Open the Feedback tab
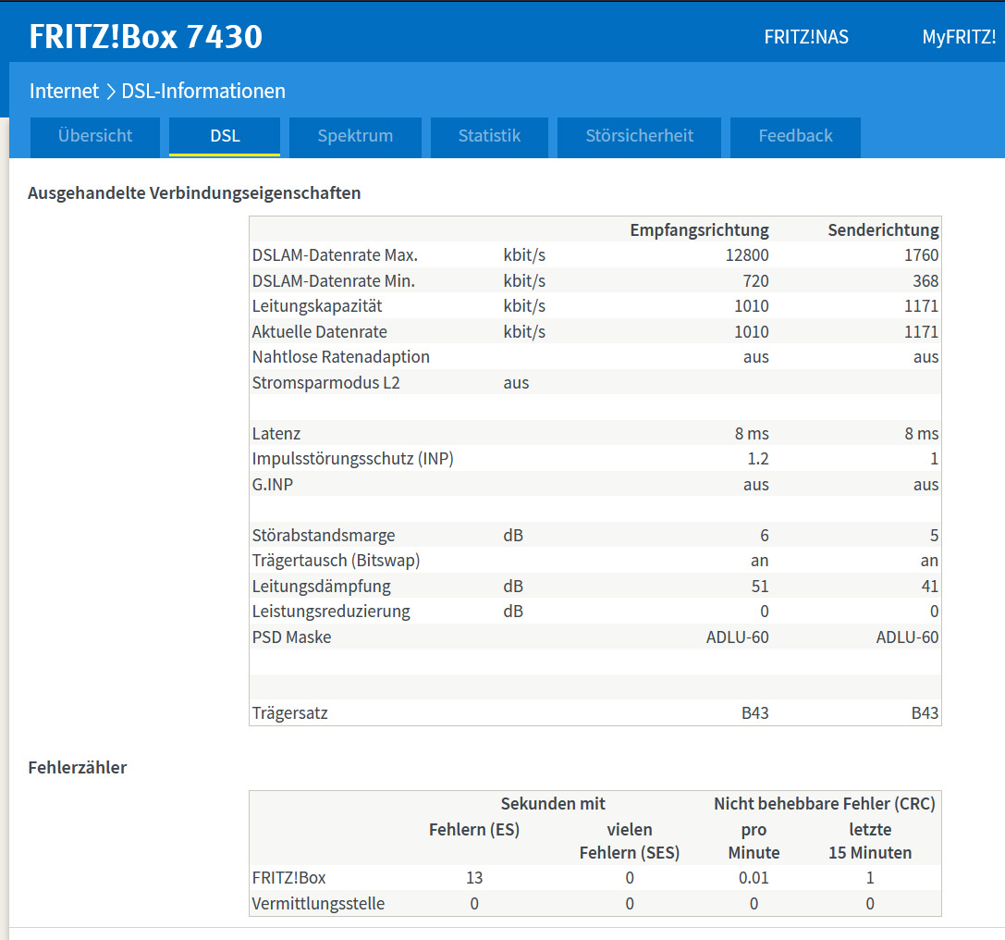This screenshot has height=940, width=1005. pos(795,136)
